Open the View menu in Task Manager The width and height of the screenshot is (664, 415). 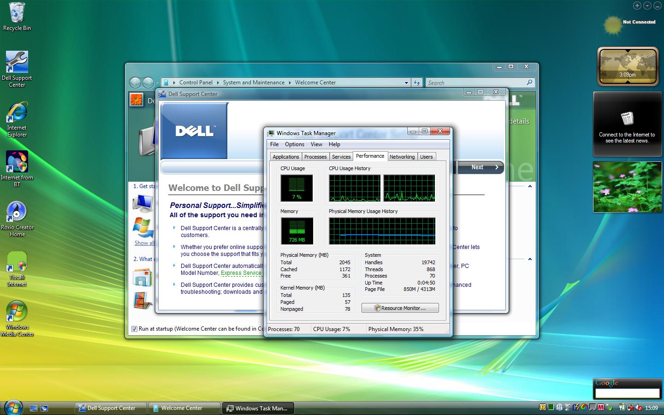pos(316,144)
